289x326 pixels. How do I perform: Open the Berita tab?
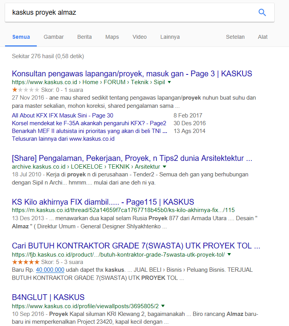(84, 37)
